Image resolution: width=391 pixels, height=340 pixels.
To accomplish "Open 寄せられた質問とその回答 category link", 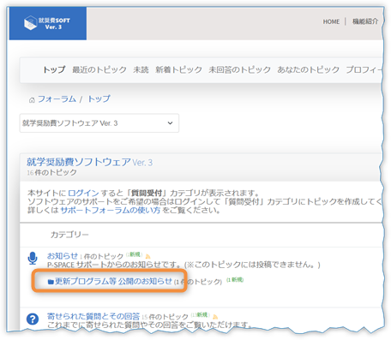I will click(93, 316).
